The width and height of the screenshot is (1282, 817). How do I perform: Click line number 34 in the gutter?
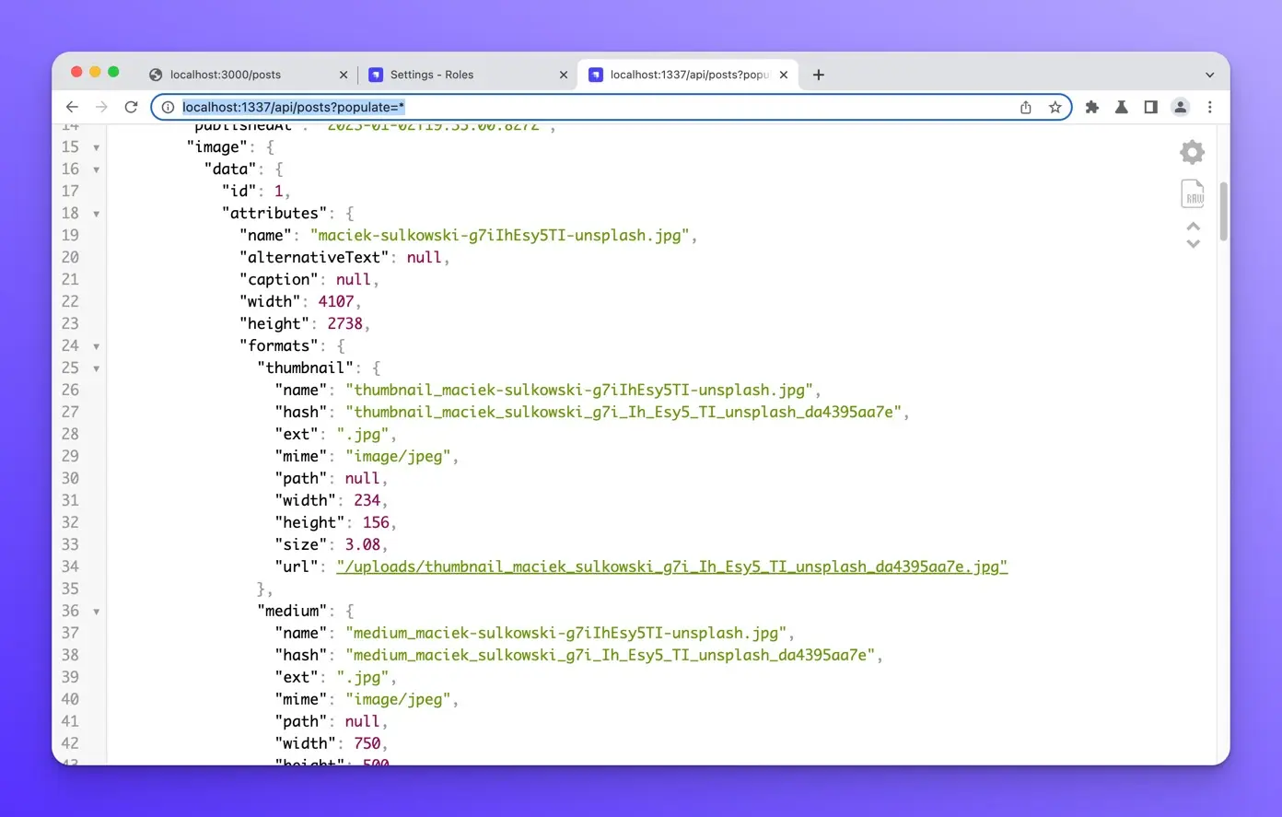[70, 566]
